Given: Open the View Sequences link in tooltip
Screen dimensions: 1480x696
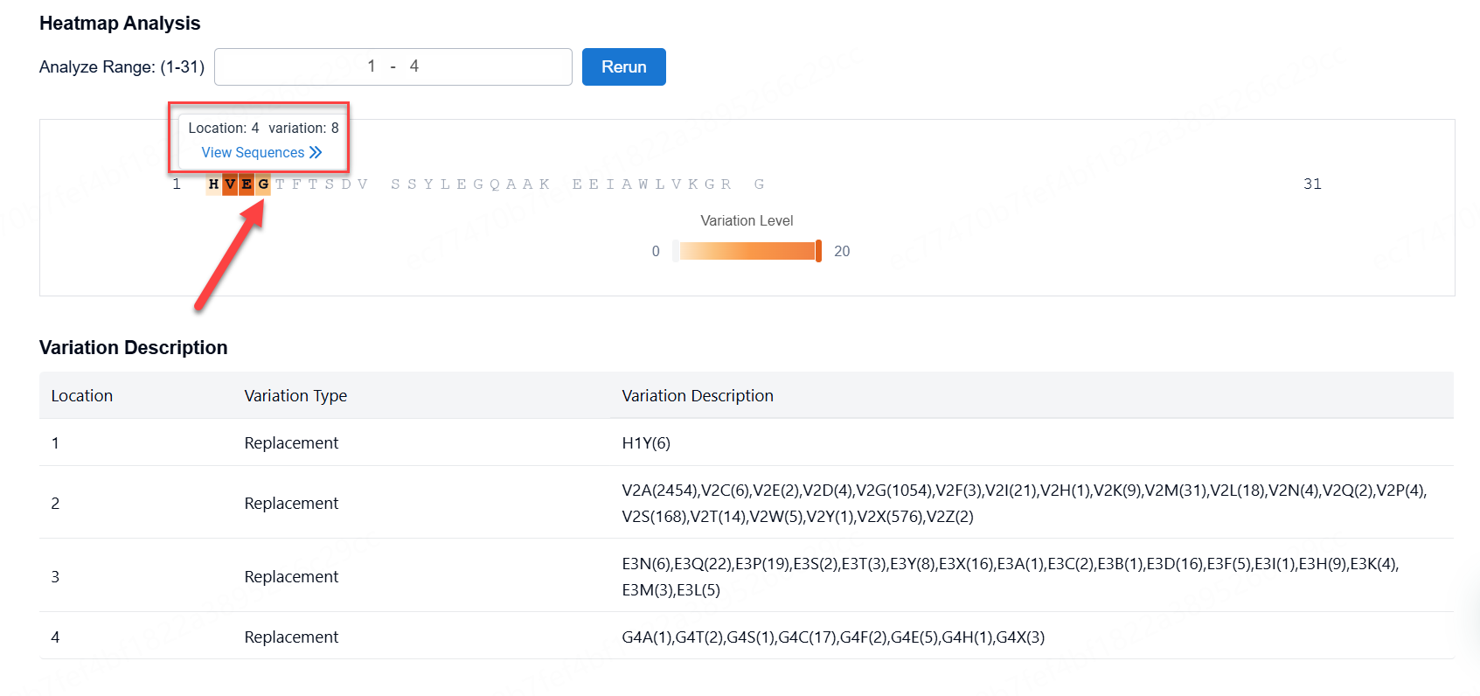Looking at the screenshot, I should click(253, 152).
